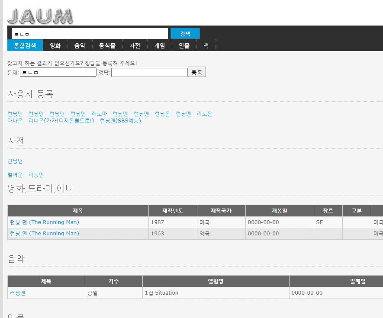Click the 리니몬(가자!디지몬월드로!) link
This screenshot has width=383, height=318.
click(x=61, y=121)
